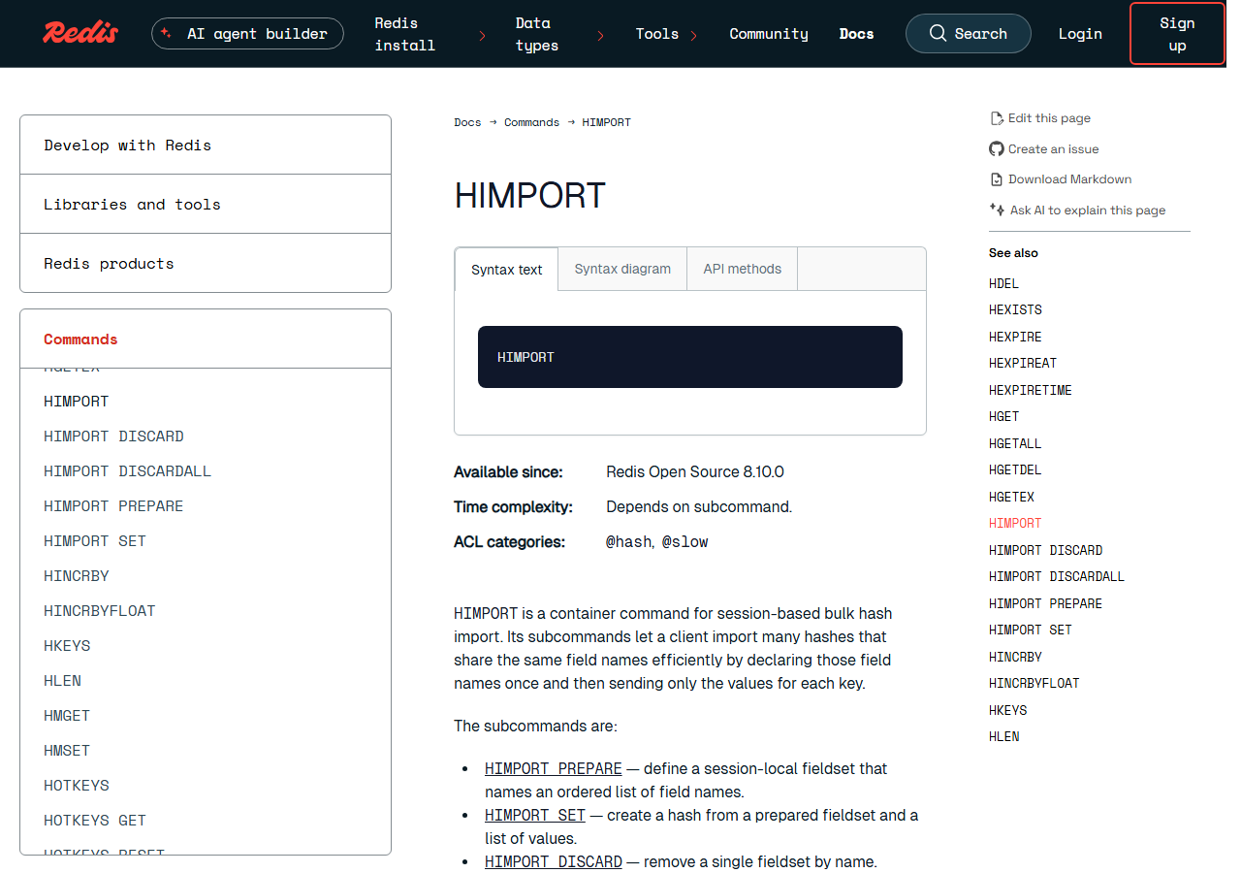
Task: Open HEXPIRETIME in the See also list
Action: (1031, 390)
